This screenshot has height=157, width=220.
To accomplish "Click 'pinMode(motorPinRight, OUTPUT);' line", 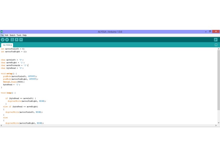I will coord(21,79).
